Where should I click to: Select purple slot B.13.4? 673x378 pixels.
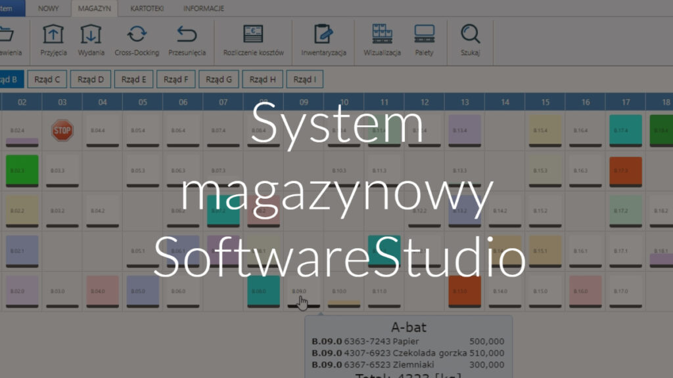pyautogui.click(x=465, y=131)
